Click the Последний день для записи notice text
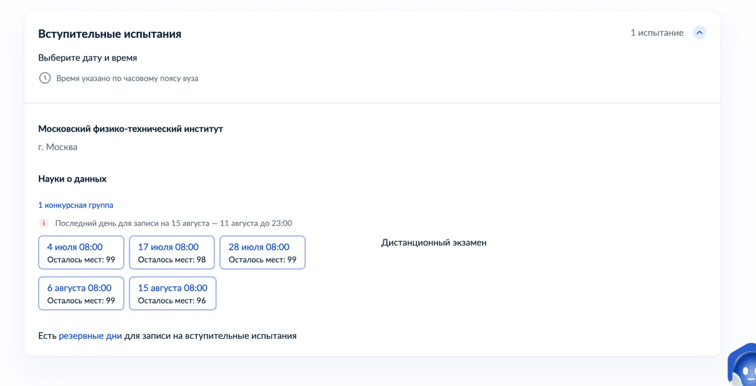The image size is (756, 386). (174, 223)
